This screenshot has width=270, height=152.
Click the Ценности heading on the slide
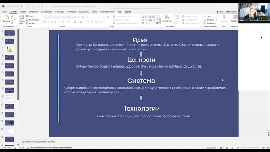[141, 60]
